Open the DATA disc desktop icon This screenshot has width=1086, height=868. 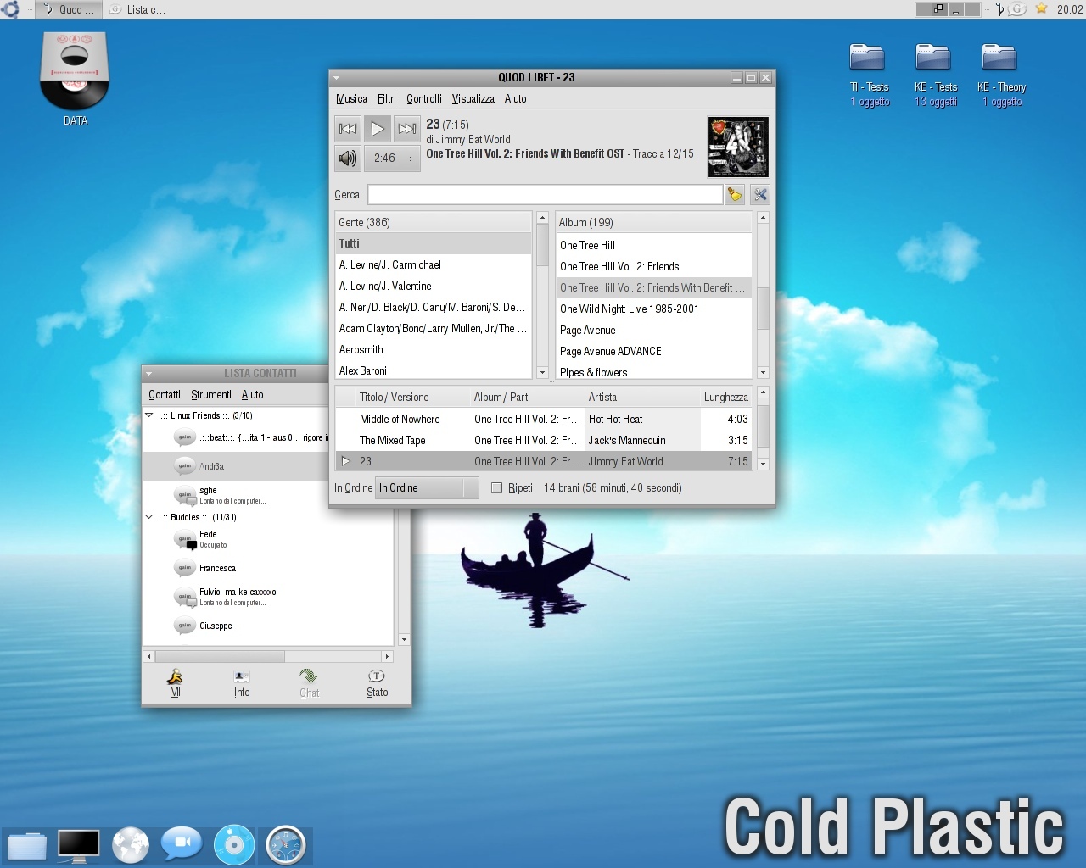click(75, 79)
